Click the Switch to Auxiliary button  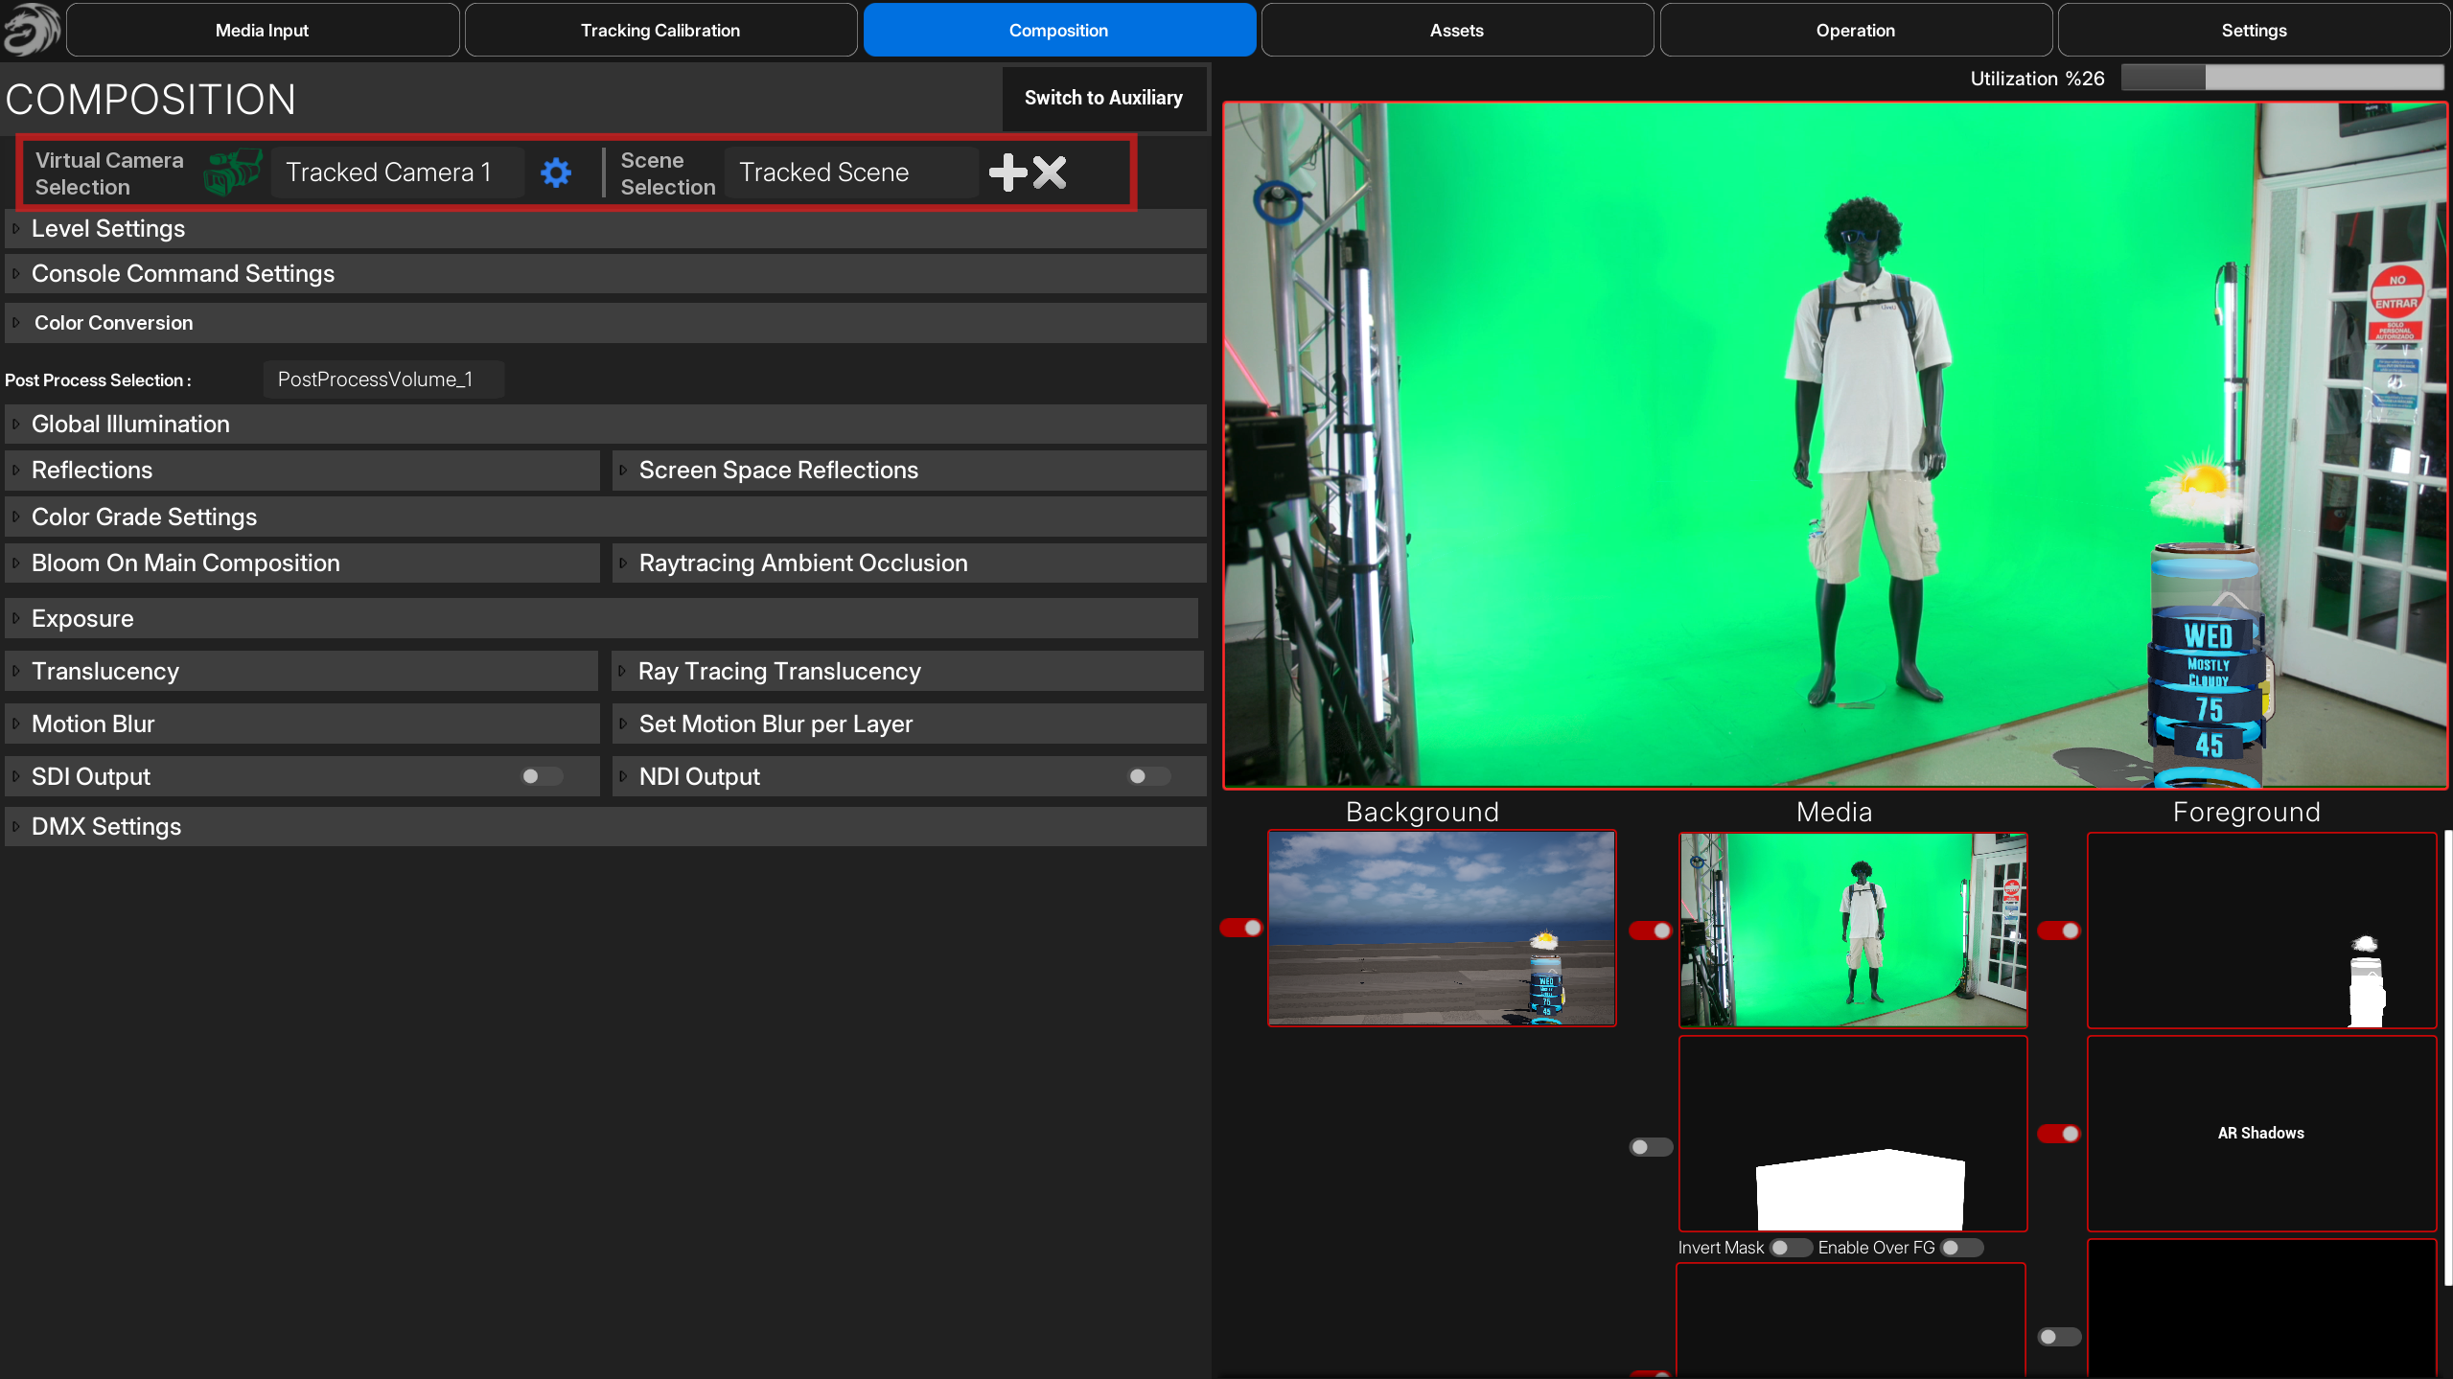click(1103, 98)
